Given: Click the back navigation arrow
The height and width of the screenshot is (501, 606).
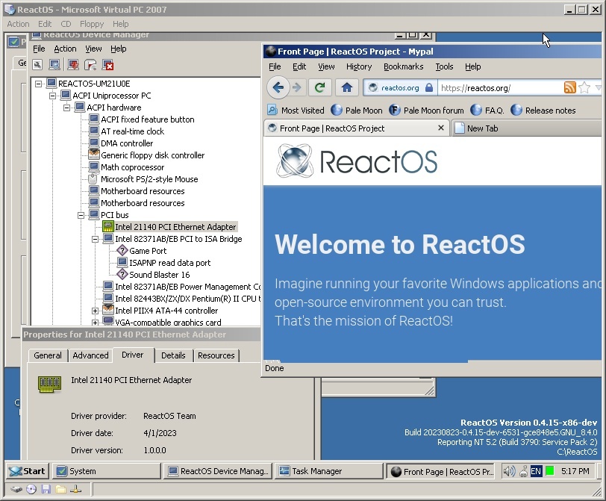Looking at the screenshot, I should tap(278, 87).
